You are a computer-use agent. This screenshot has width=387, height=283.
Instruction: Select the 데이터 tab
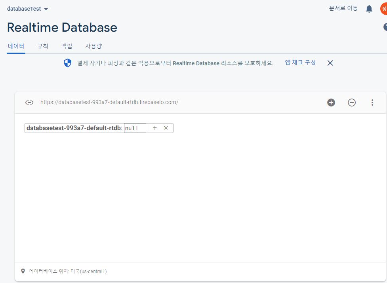16,46
